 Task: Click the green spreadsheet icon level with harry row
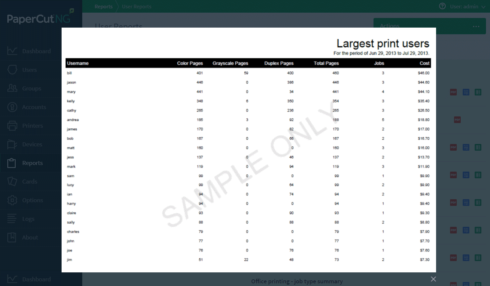478,203
